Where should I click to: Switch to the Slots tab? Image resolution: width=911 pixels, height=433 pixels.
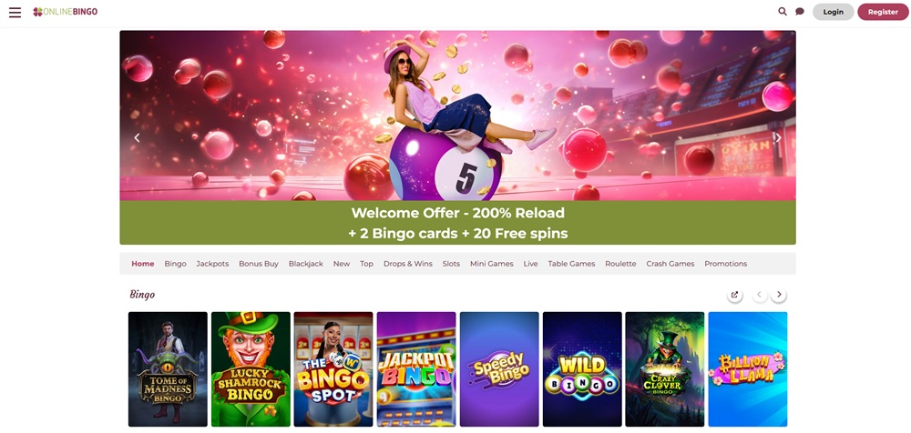point(451,264)
